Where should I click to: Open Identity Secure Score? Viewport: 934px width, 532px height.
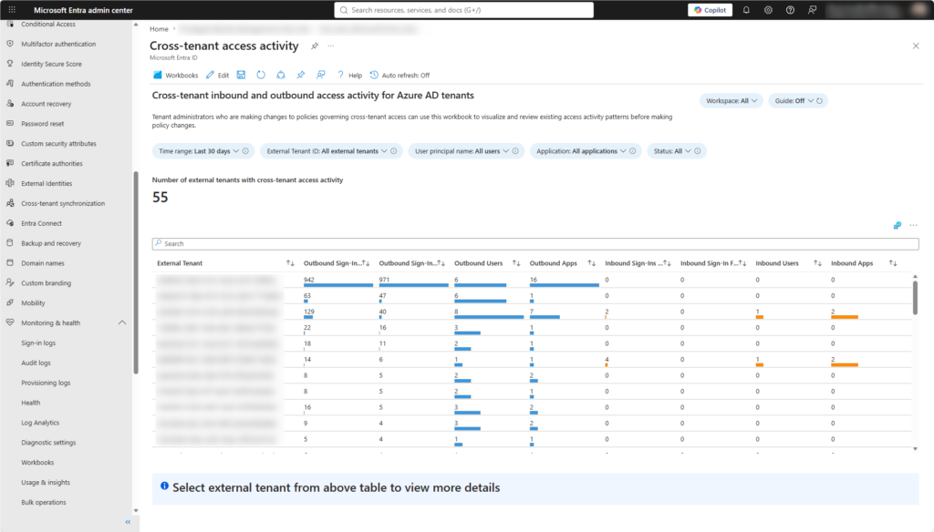coord(51,65)
